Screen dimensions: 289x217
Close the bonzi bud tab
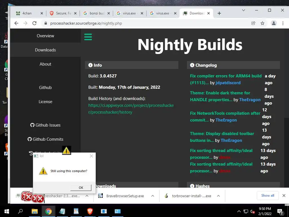[109, 13]
